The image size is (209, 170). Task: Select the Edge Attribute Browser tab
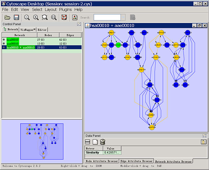(137, 161)
